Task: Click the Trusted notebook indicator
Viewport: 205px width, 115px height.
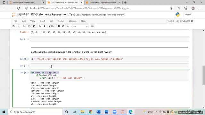Action: pyautogui.click(x=170, y=21)
